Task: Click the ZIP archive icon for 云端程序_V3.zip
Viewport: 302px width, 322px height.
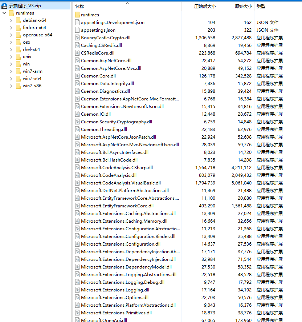Action: pyautogui.click(x=4, y=6)
